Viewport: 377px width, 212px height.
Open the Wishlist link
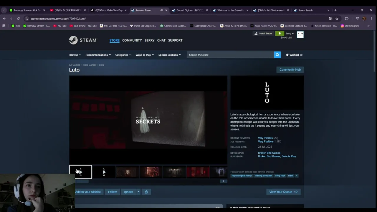tap(294, 55)
